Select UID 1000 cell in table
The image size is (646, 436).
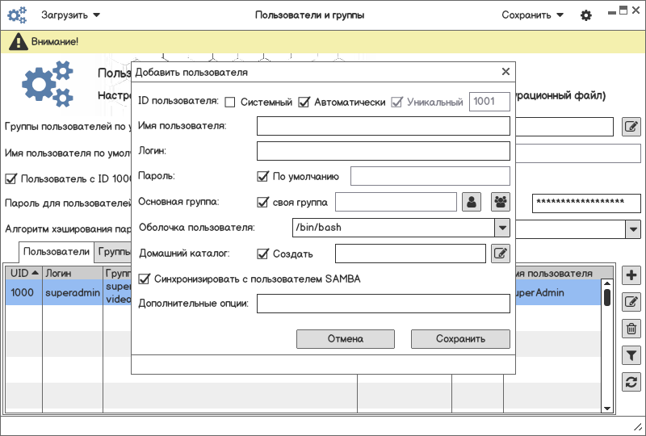23,292
